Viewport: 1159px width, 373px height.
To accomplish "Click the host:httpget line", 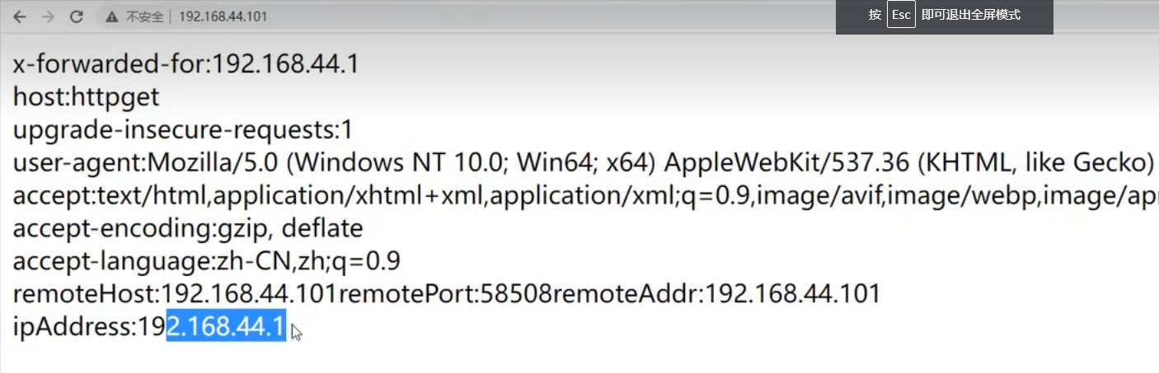I will point(86,97).
